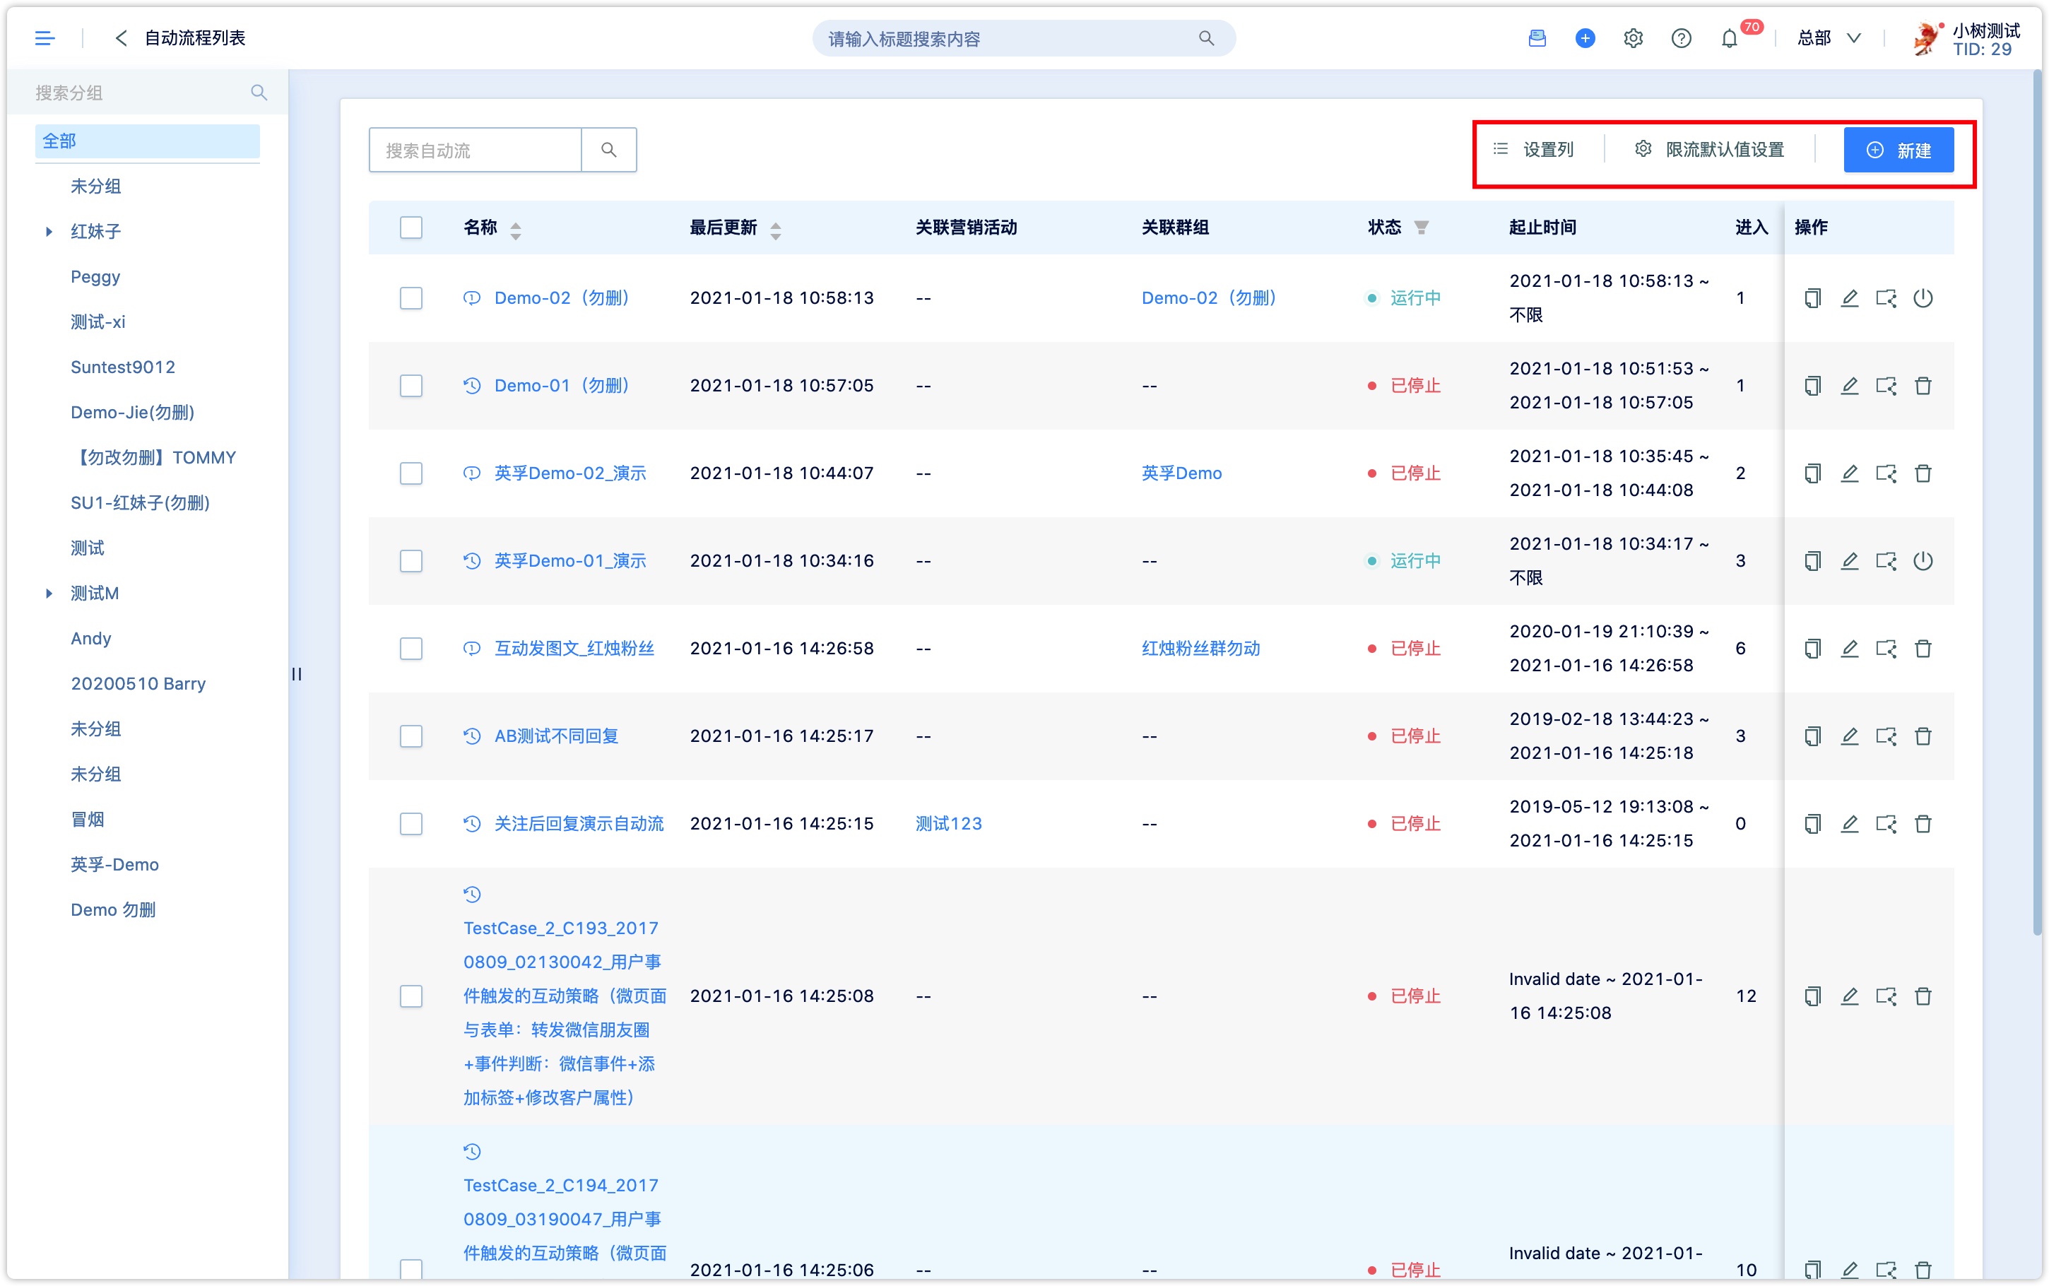2049x1286 pixels.
Task: Check the 英孚Demo-01_演示 row checkbox
Action: tap(411, 561)
